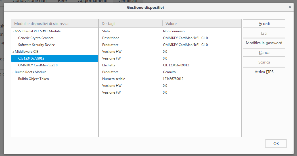This screenshot has width=297, height=156.
Task: Close the Gestione dispositivi dialog
Action: (290, 7)
